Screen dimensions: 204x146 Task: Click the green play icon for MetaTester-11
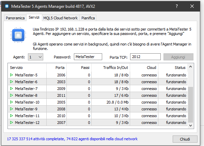(12, 116)
